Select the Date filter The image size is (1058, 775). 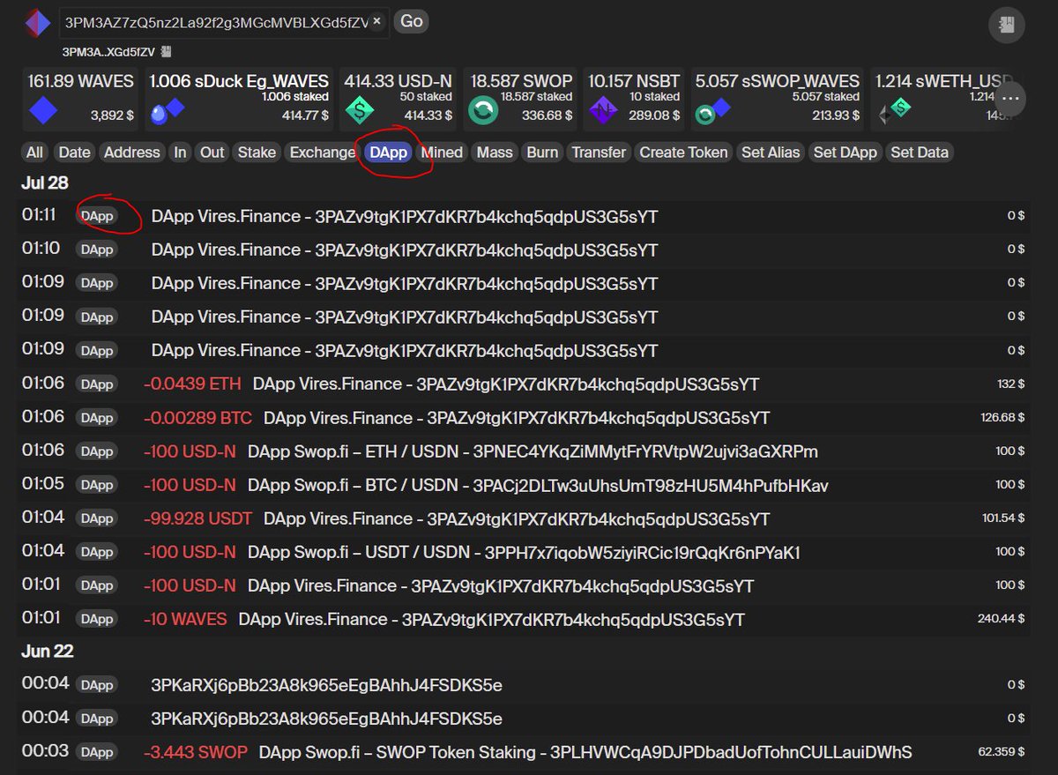click(74, 153)
